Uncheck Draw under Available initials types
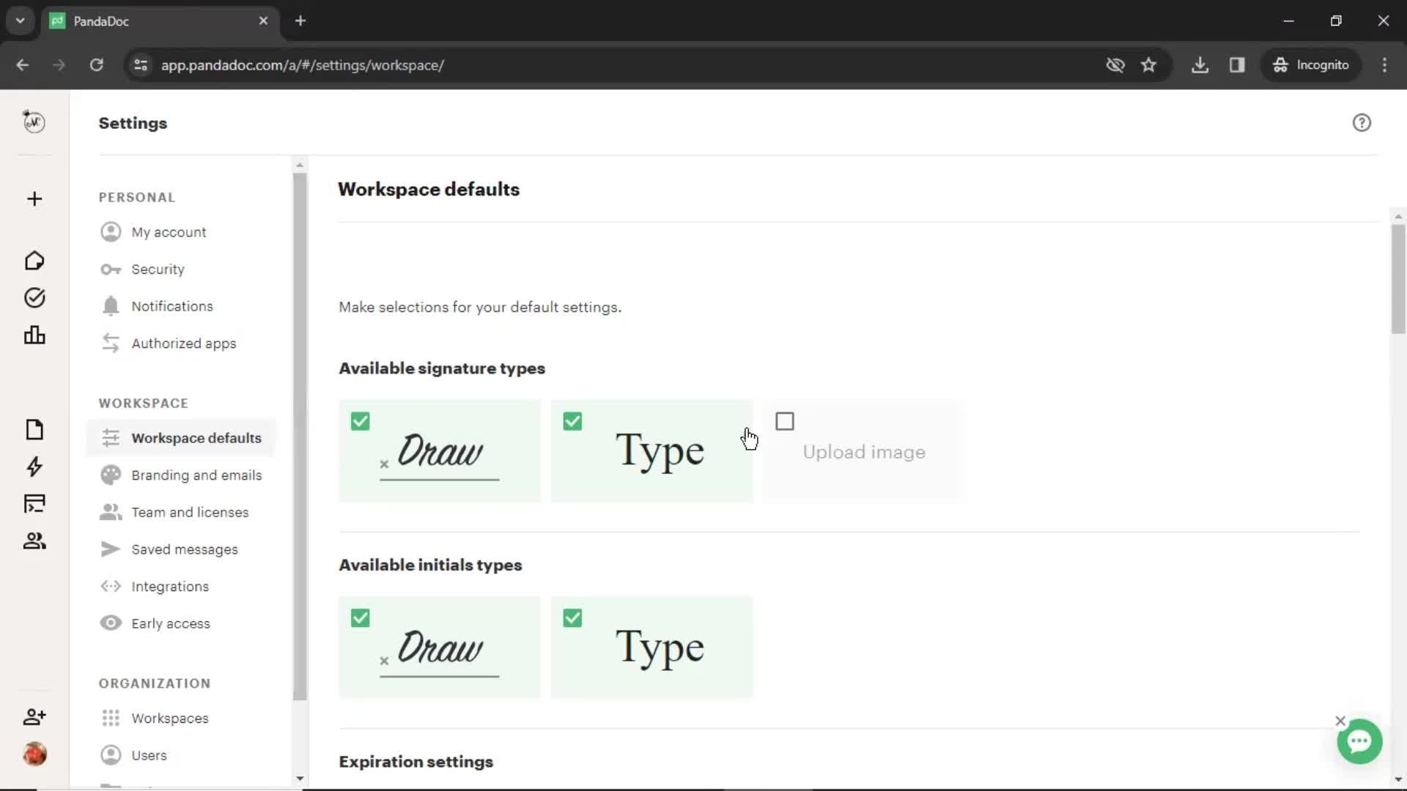 tap(361, 618)
